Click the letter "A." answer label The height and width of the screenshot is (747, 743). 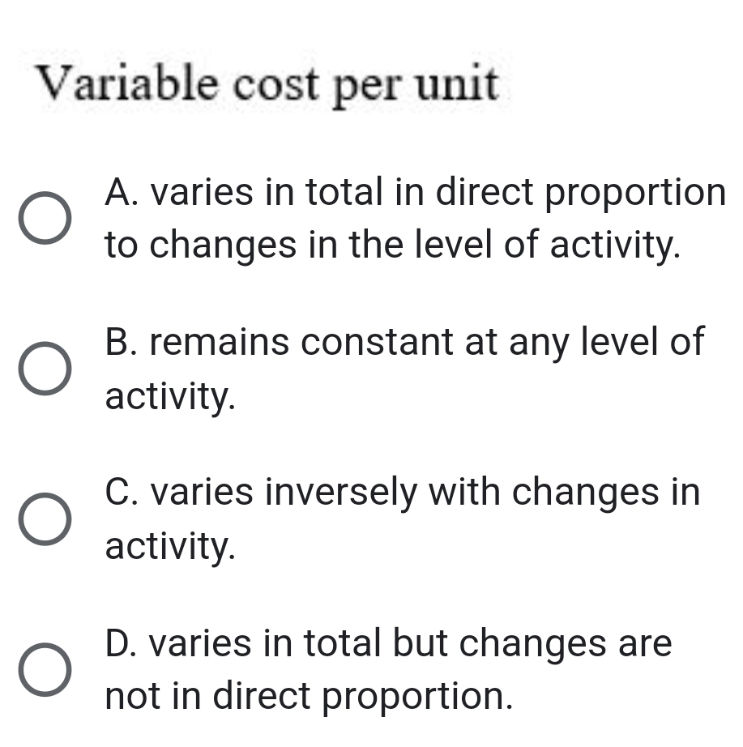[x=122, y=193]
